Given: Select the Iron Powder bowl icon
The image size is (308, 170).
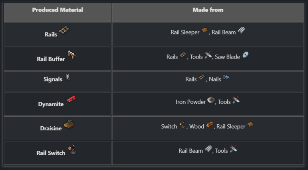Looking at the screenshot, I should [x=211, y=100].
